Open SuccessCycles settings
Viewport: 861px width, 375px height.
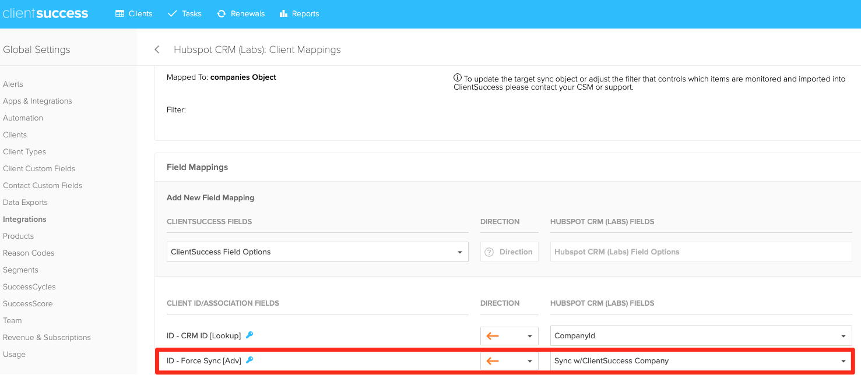[x=29, y=286]
